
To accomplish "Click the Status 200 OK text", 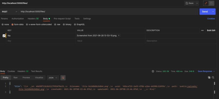I will tap(162, 71).
